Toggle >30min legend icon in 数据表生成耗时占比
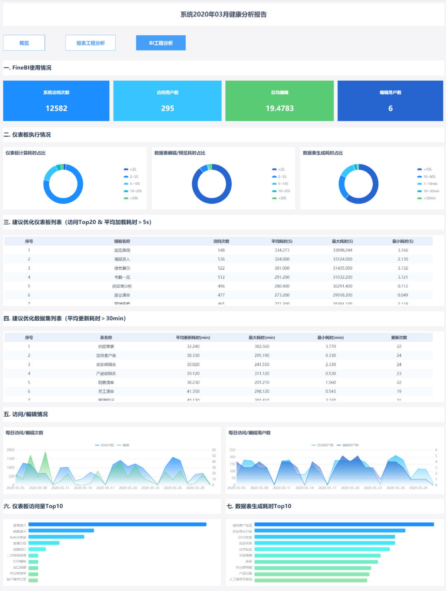The height and width of the screenshot is (591, 446). (420, 199)
